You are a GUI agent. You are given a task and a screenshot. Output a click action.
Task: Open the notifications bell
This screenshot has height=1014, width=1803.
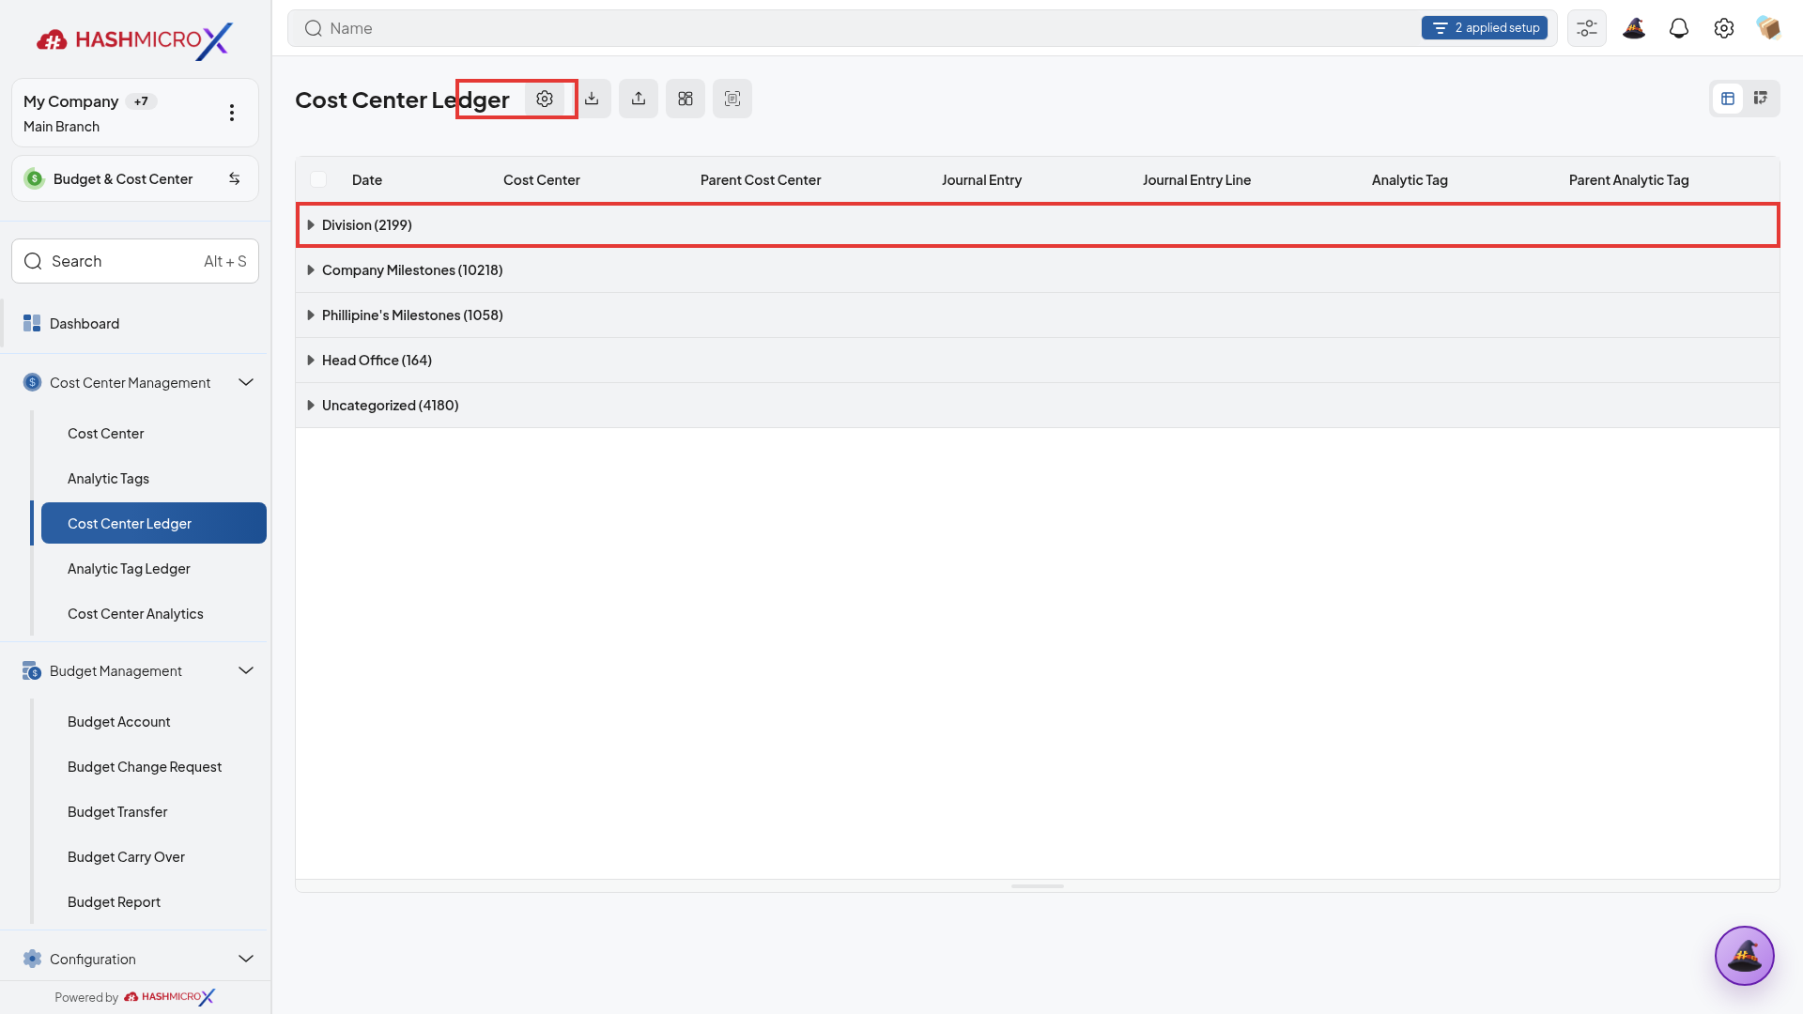[1679, 28]
